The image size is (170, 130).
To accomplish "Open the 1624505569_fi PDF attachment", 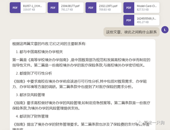I will 141,20.
